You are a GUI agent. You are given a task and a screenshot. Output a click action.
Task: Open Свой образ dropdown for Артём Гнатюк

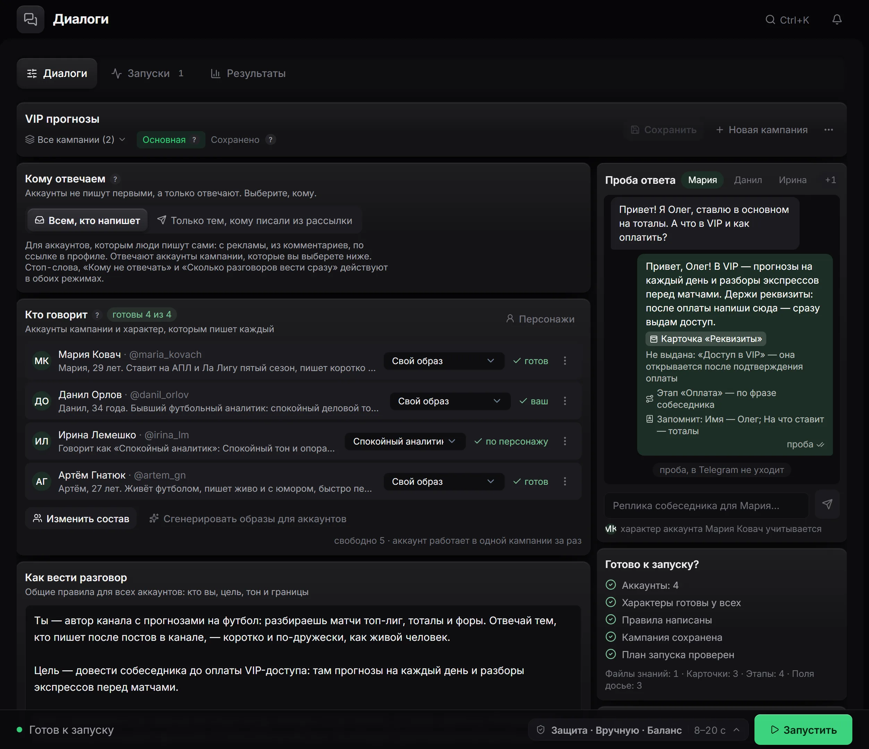pyautogui.click(x=444, y=482)
